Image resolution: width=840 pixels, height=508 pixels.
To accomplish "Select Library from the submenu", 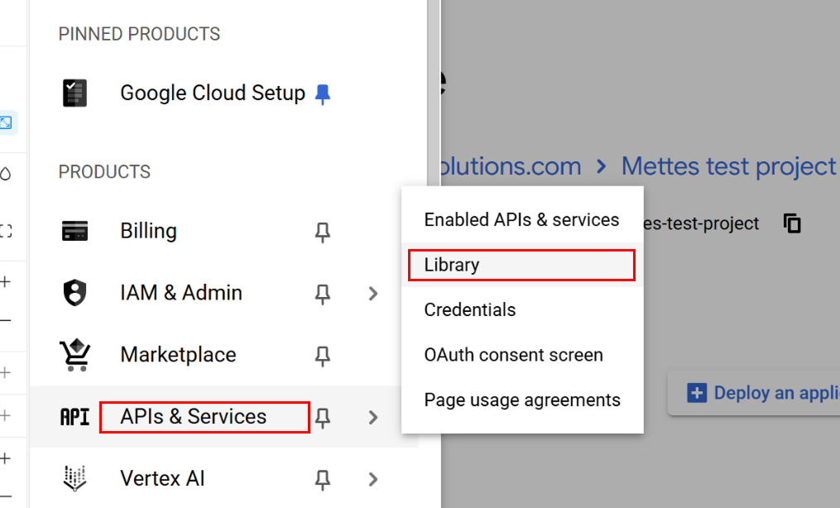I will pyautogui.click(x=521, y=265).
